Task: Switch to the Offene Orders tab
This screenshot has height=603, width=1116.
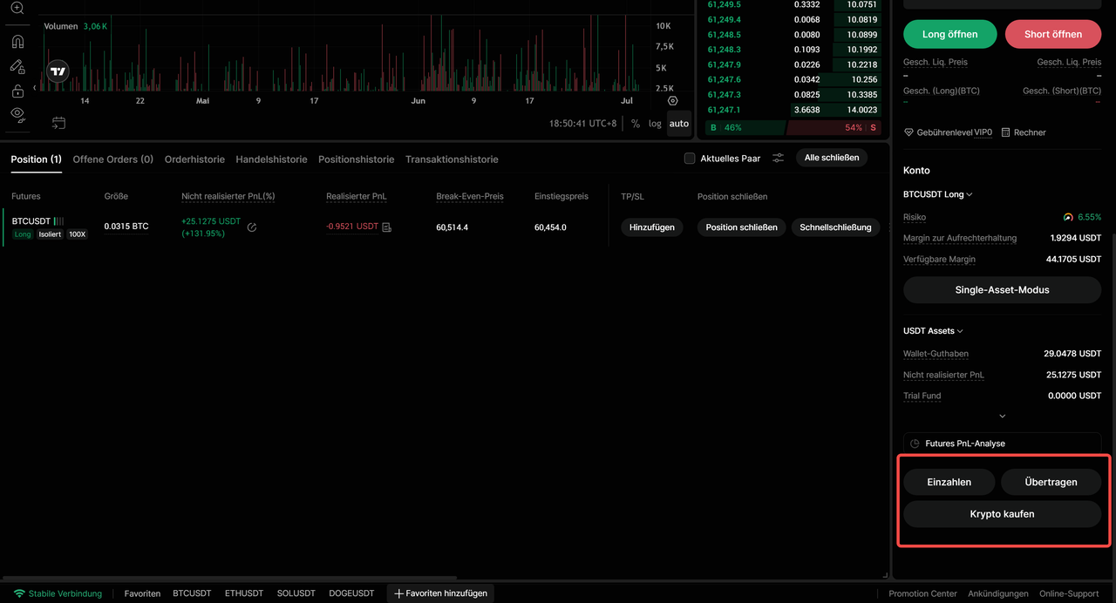Action: (113, 159)
